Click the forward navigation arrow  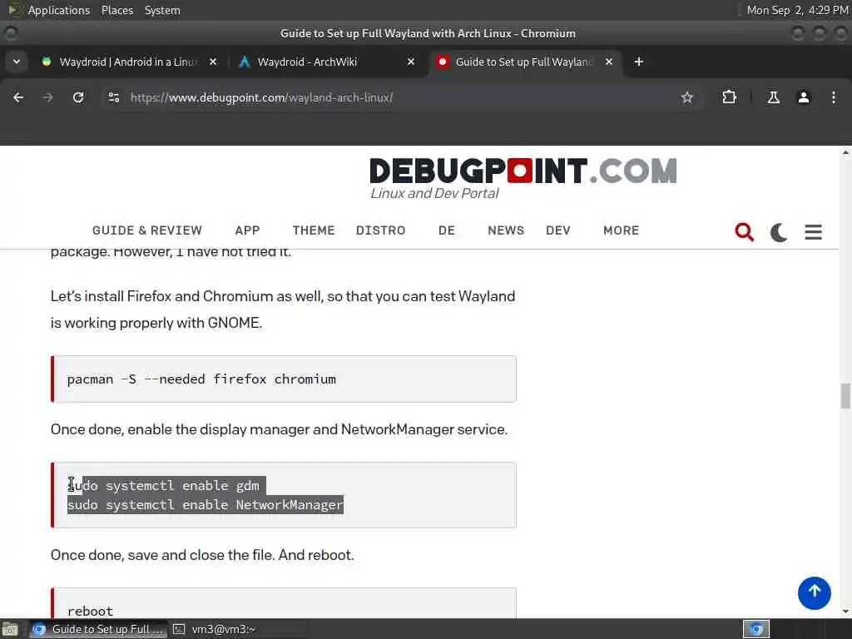coord(47,97)
